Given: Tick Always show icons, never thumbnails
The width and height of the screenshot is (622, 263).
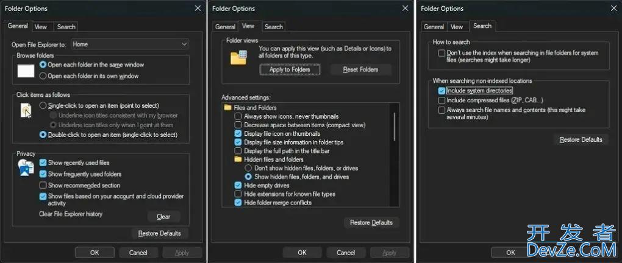Looking at the screenshot, I should pyautogui.click(x=238, y=116).
